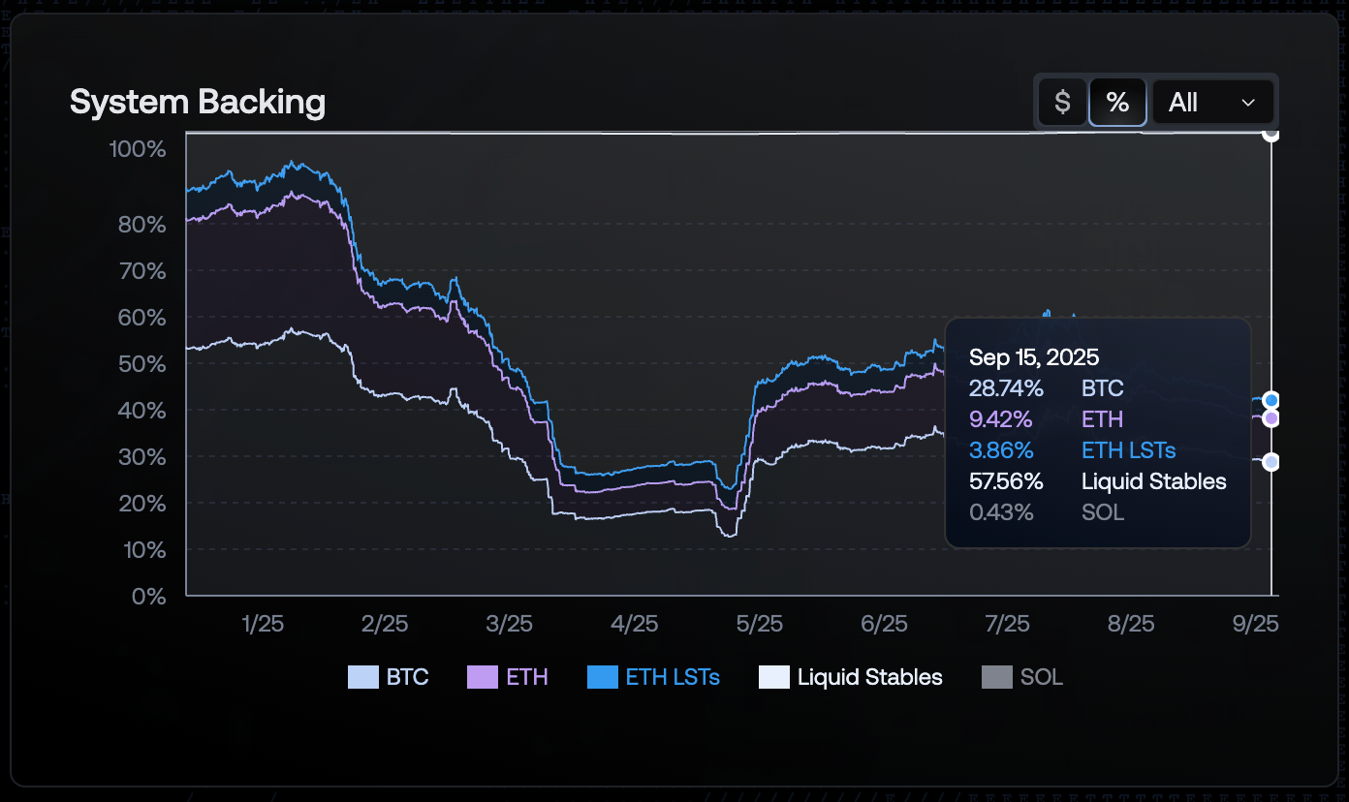The image size is (1349, 802).
Task: Toggle the Liquid Stables legend label
Action: pos(869,677)
